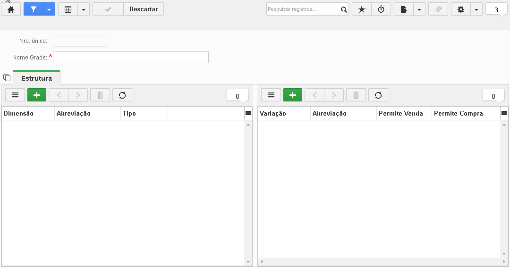Viewport: 510px width, 268px height.
Task: Switch to grid view table icon
Action: click(68, 9)
